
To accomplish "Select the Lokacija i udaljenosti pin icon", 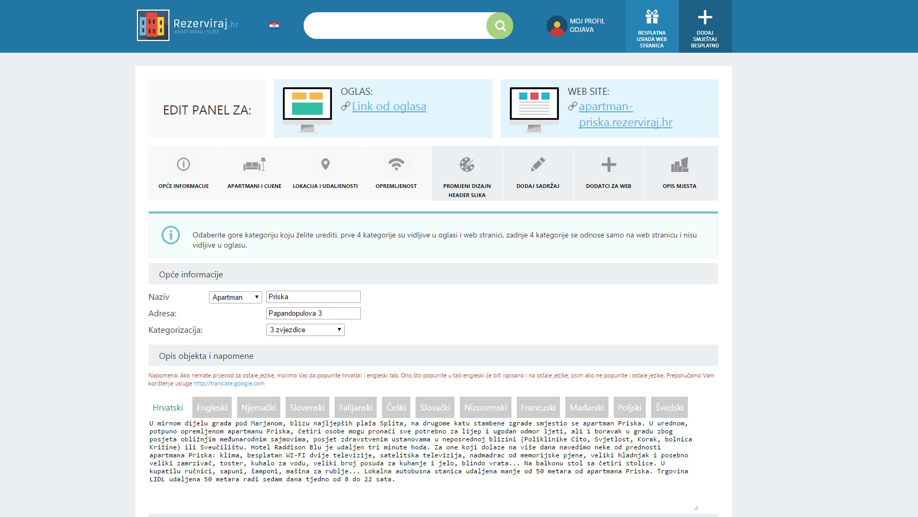I will tap(325, 165).
